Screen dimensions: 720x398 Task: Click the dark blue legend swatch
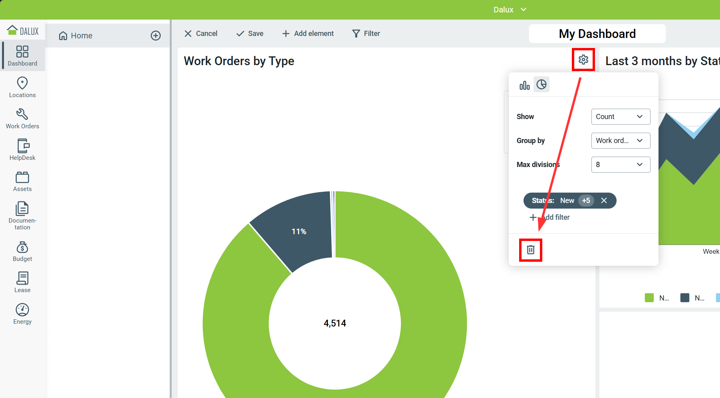pos(685,298)
